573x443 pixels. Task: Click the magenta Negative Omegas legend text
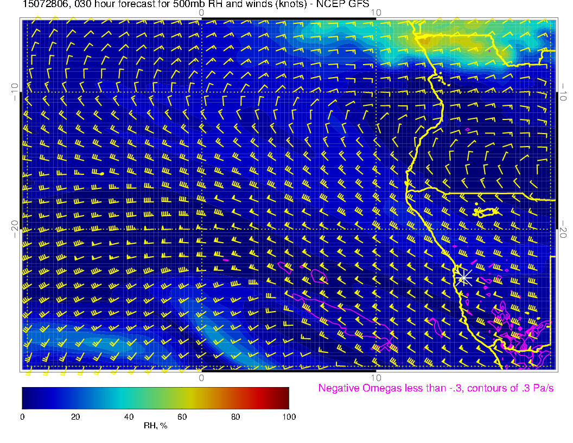click(436, 388)
